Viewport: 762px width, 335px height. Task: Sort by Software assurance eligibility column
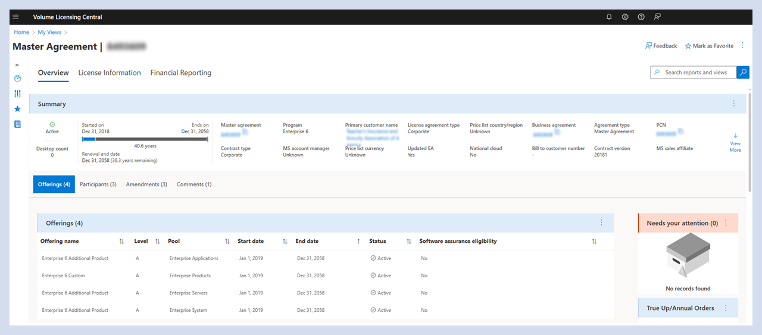(x=594, y=242)
